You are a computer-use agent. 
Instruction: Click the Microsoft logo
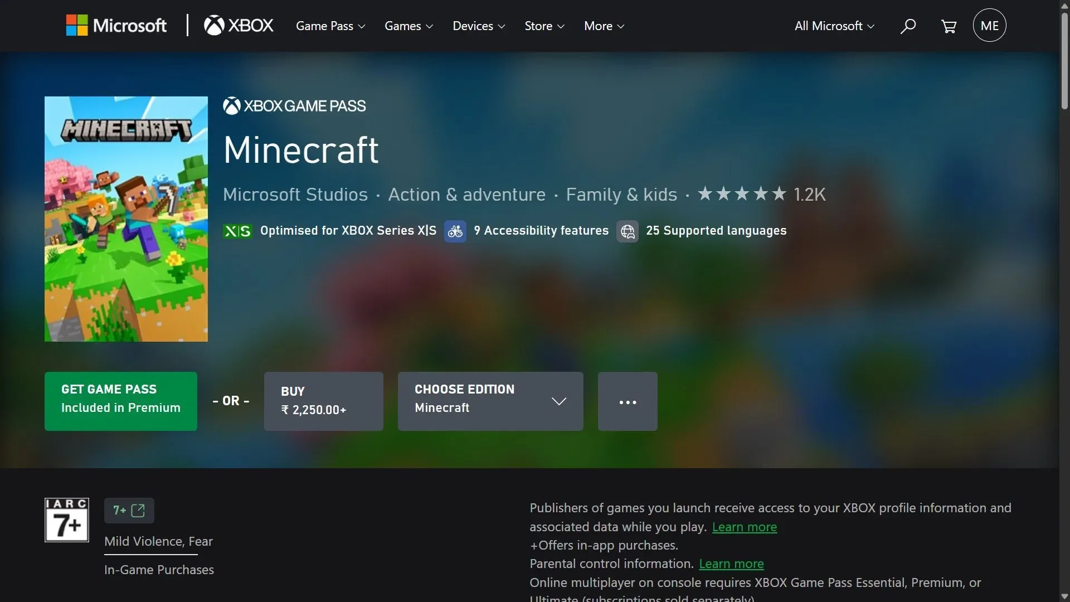(116, 26)
